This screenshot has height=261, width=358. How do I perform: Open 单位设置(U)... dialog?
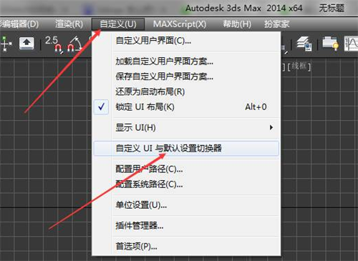[186, 205]
